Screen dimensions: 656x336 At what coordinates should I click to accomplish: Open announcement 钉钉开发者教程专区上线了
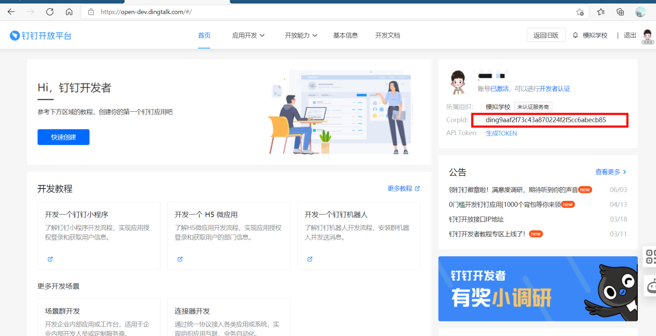[x=487, y=234]
